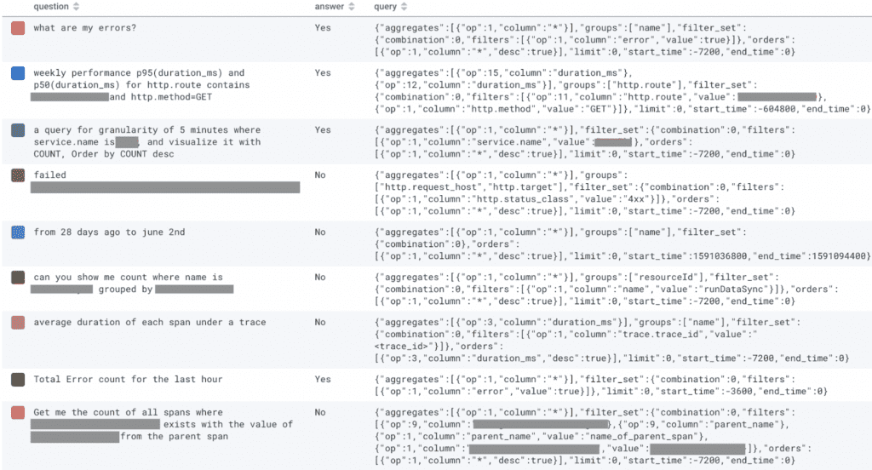This screenshot has width=872, height=470.
Task: Click swatch beside 'Total Error count' row
Action: [18, 379]
